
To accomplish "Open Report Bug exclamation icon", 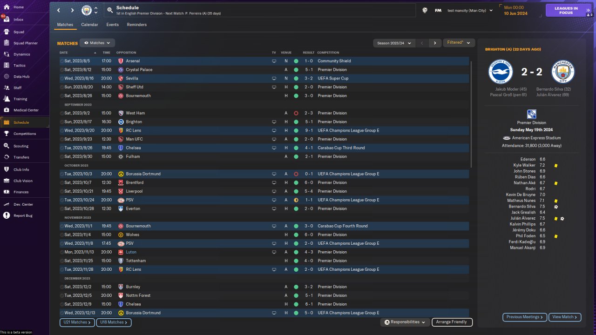I will (x=7, y=215).
